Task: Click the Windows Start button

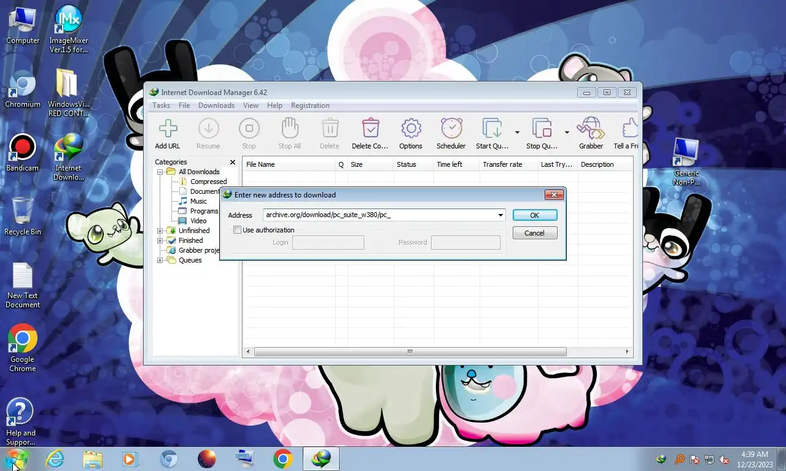Action: (17, 459)
